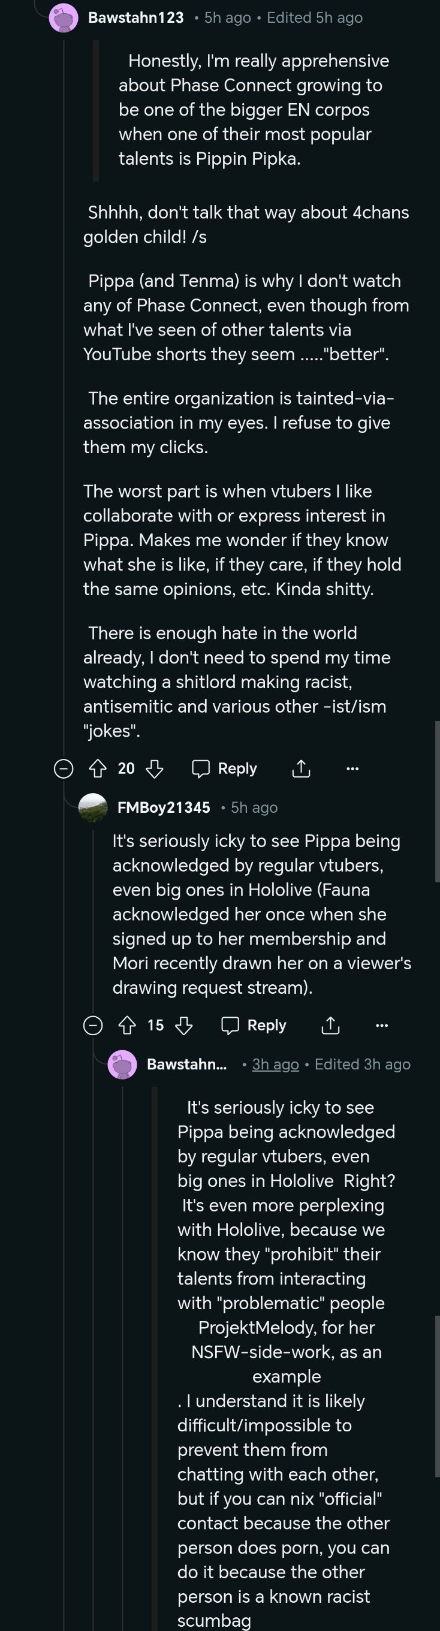Open the 3h ago timestamp permalink

[x=275, y=1065]
